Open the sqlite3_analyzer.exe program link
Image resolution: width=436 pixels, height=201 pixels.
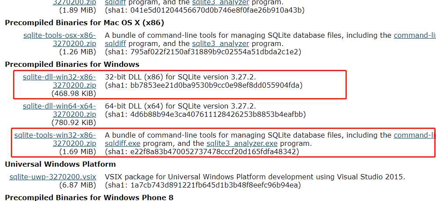tap(242, 144)
